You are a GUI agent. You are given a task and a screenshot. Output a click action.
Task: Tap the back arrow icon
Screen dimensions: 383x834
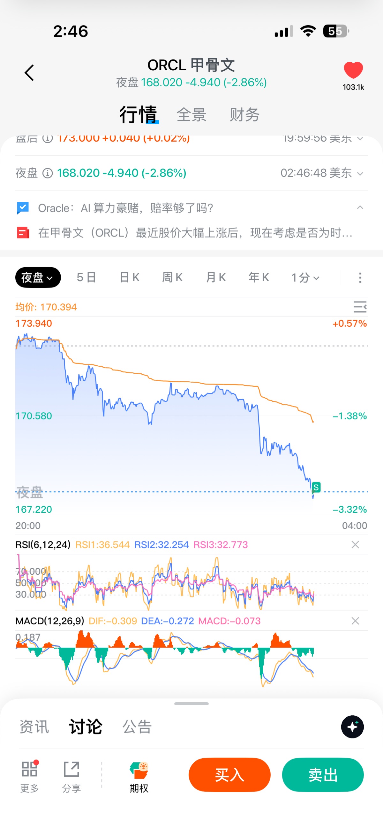click(29, 73)
